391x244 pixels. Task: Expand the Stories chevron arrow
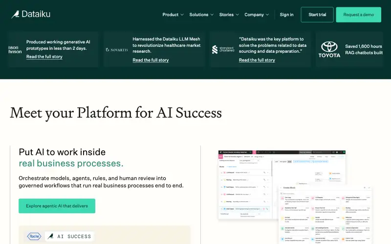coord(238,15)
